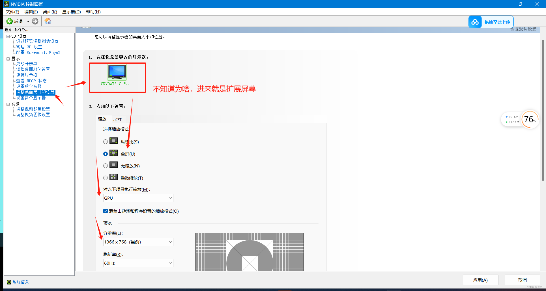Click the network speed indicator widget
546x291 pixels.
pyautogui.click(x=512, y=119)
